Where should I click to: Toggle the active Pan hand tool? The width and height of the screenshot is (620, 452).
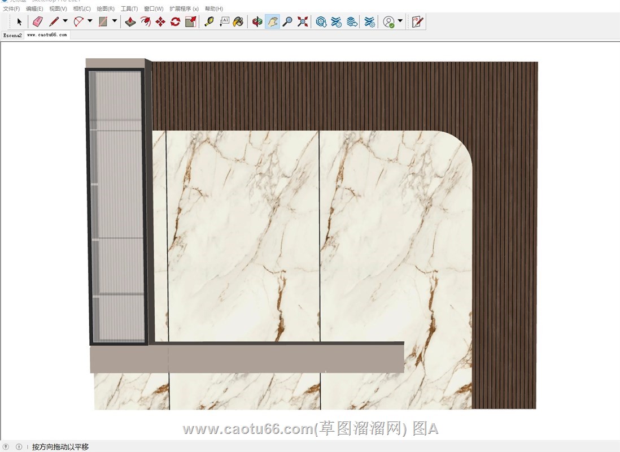click(x=272, y=22)
